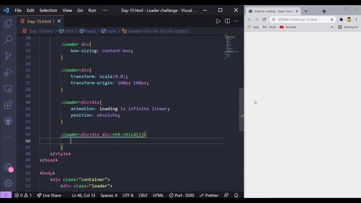Split the editor to the right

227,21
